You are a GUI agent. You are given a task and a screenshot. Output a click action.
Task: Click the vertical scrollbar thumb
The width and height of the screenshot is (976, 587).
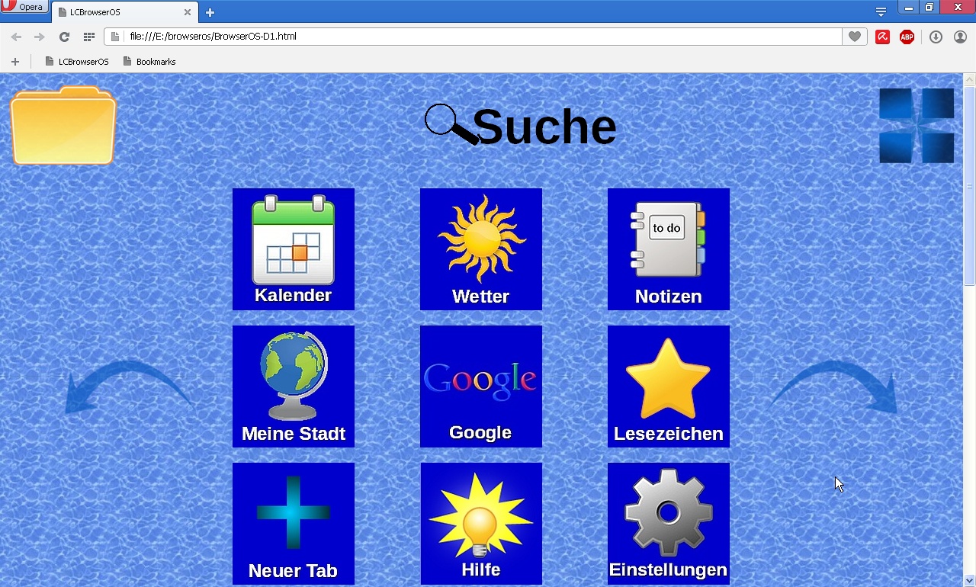coord(969,185)
